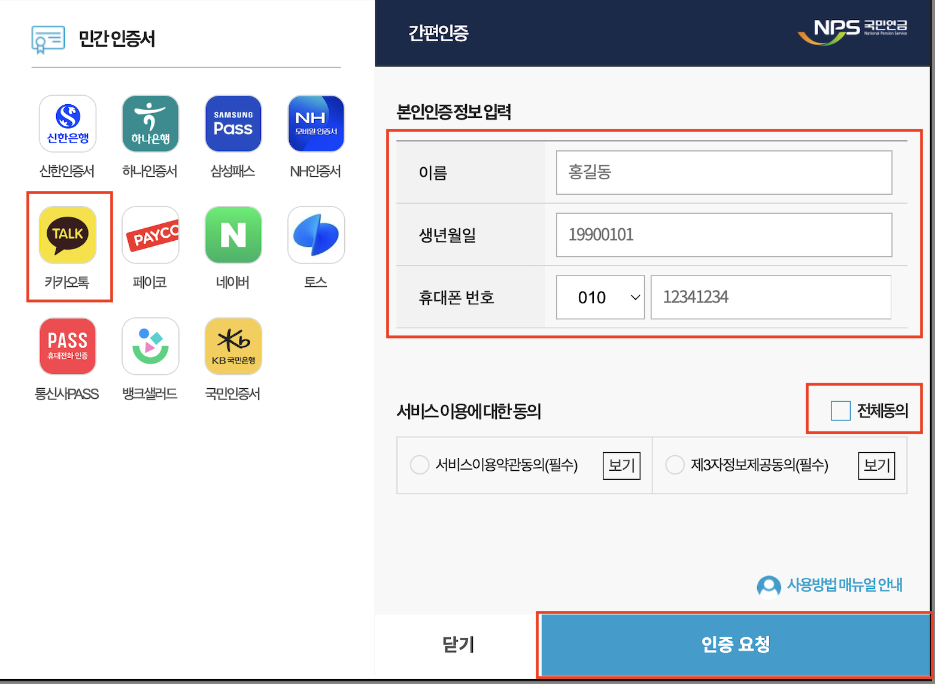The height and width of the screenshot is (684, 935).
Task: Select the 신한인증서 (Shinhan) icon
Action: click(68, 124)
